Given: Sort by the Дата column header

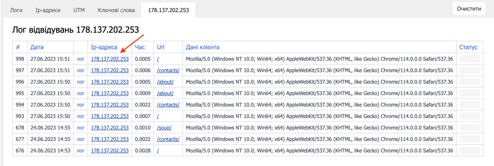Looking at the screenshot, I should click(37, 47).
